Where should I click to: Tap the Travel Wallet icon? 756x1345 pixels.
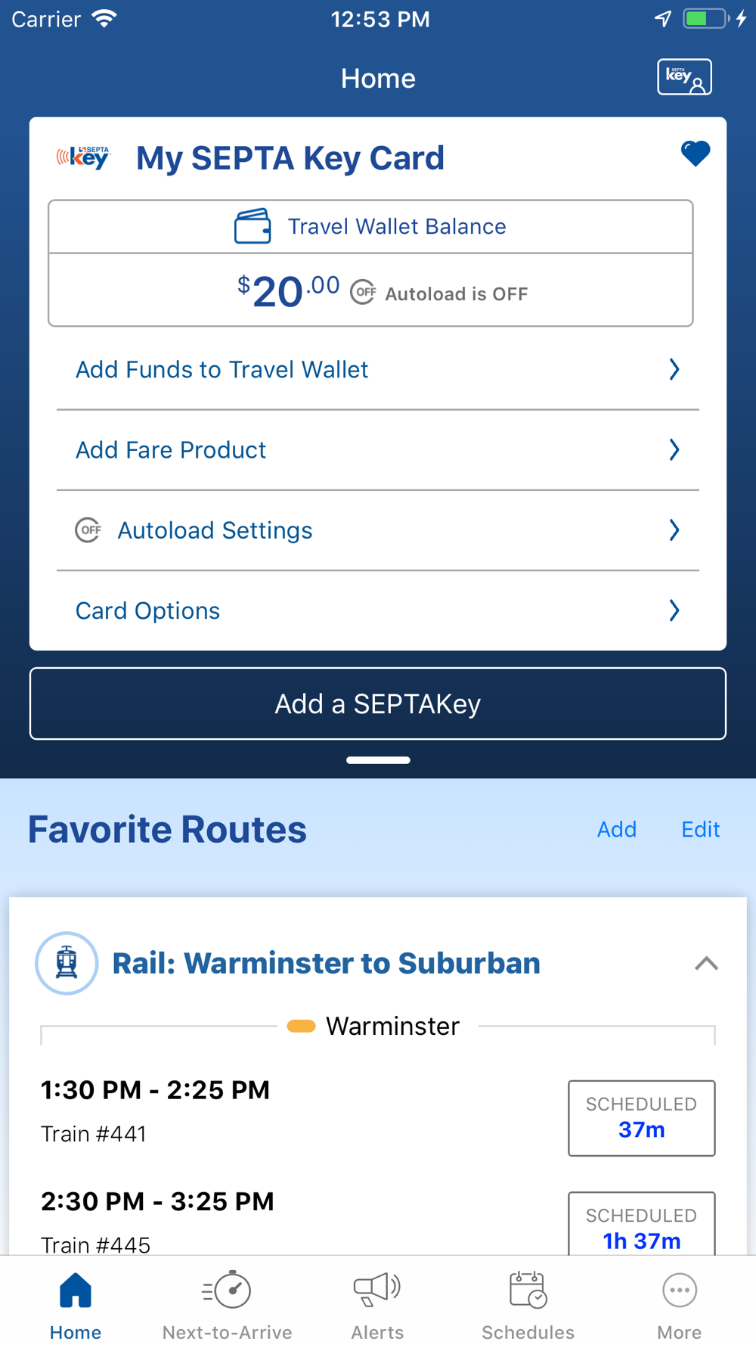[253, 226]
